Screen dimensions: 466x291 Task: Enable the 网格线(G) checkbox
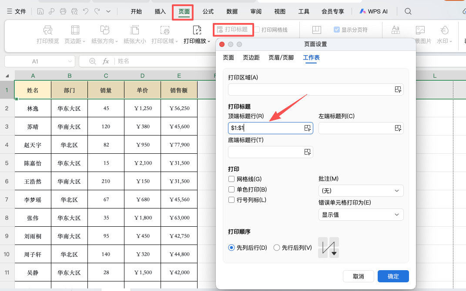[231, 179]
